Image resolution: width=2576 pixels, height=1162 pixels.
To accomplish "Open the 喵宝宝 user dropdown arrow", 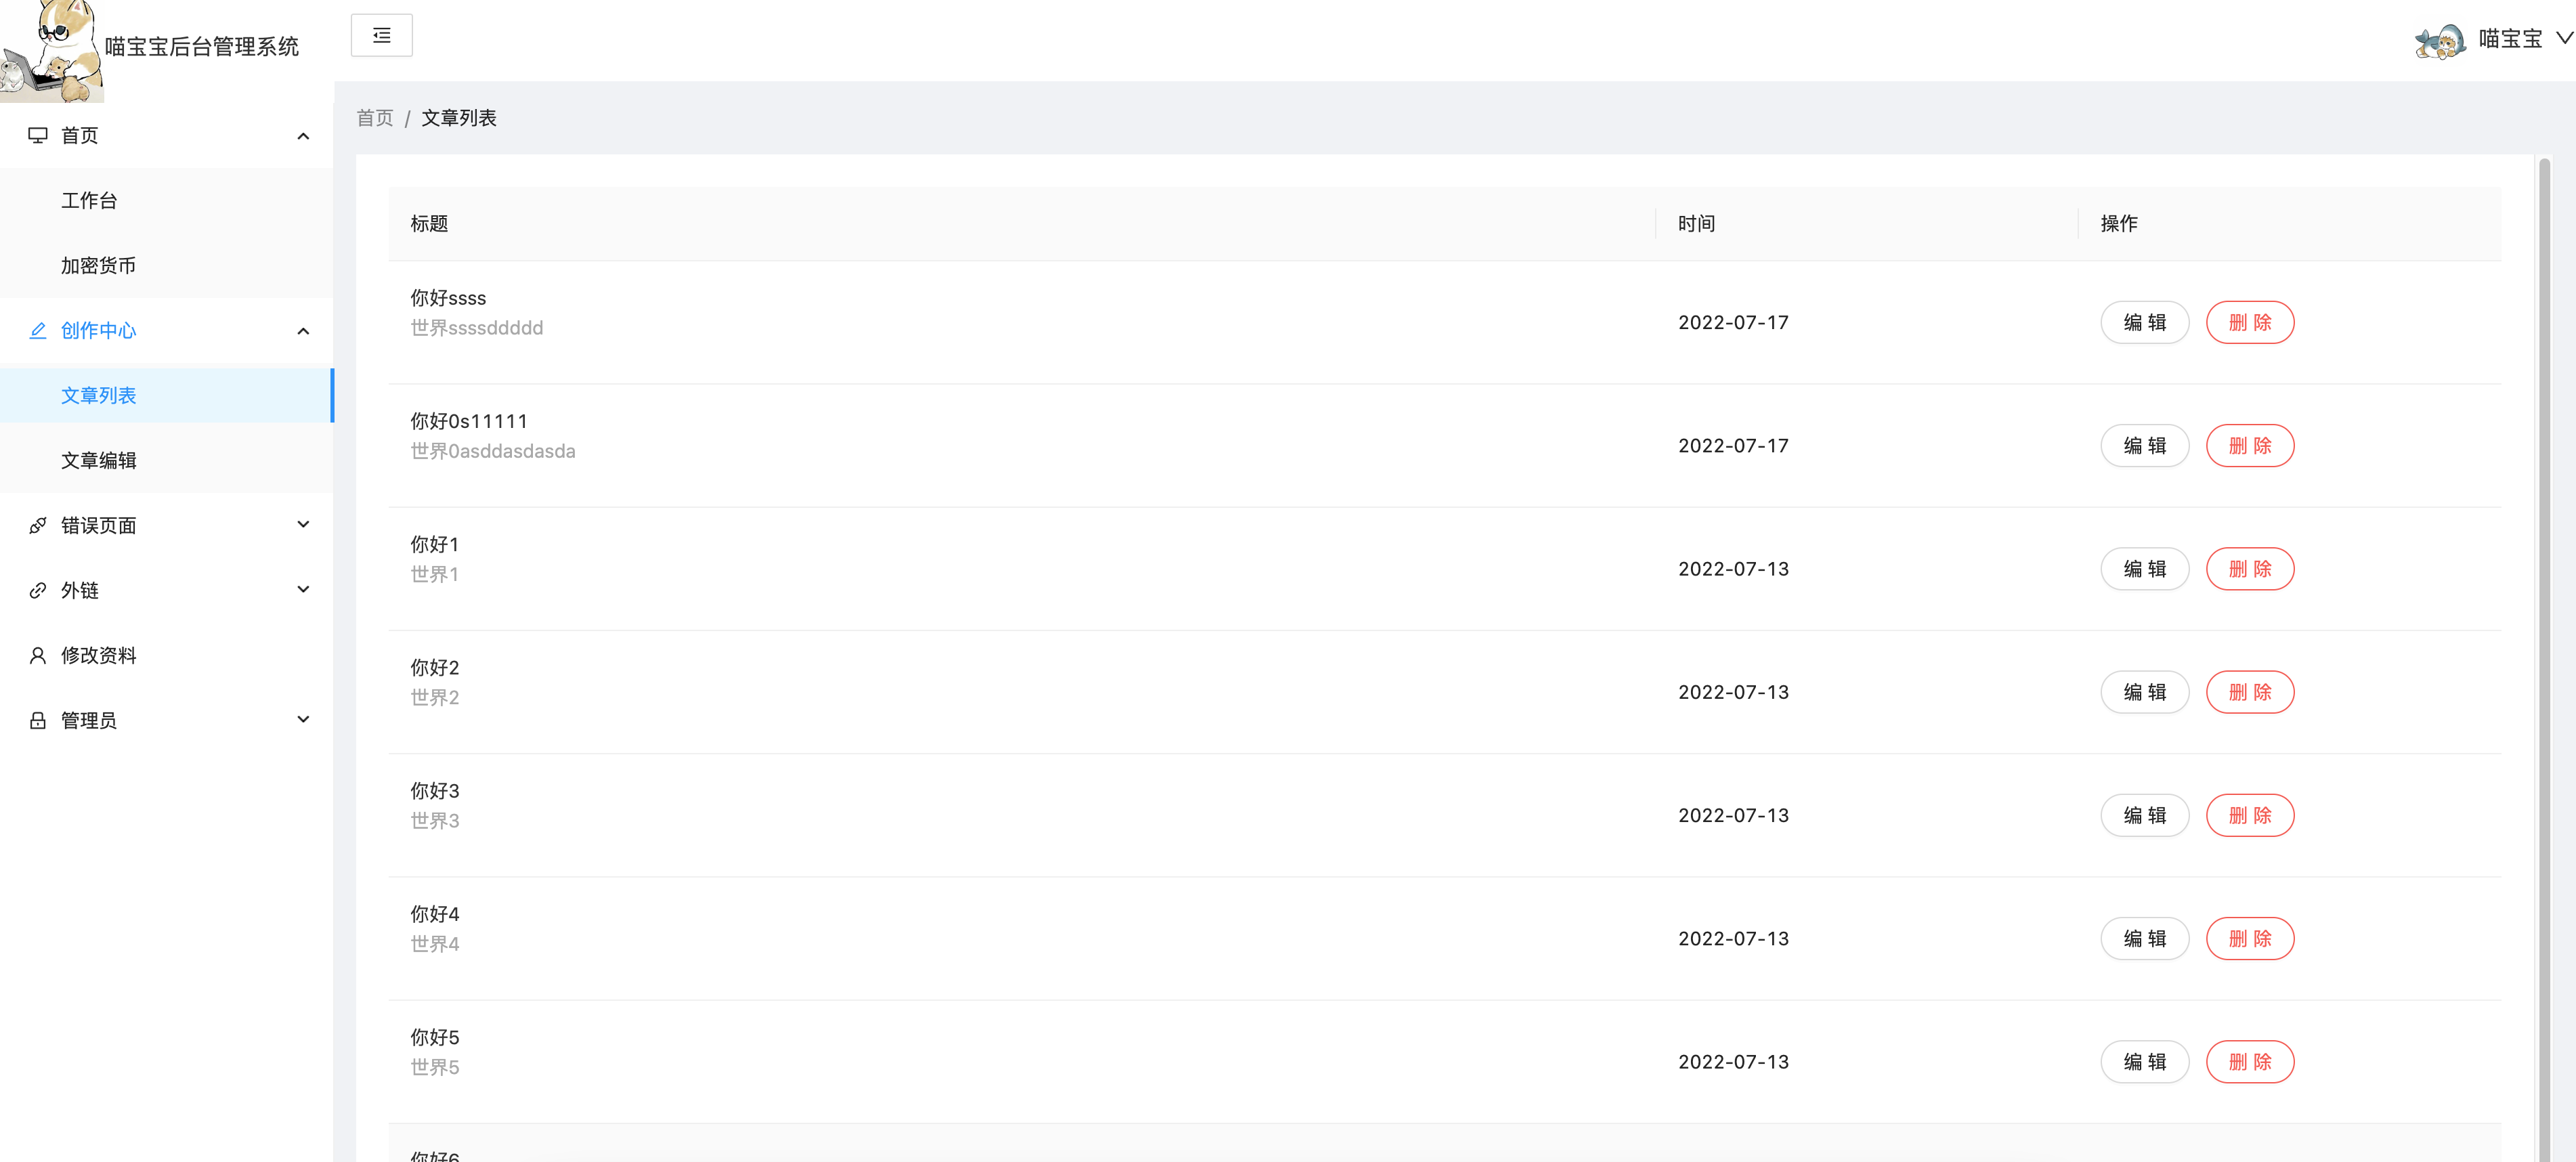I will (2564, 39).
